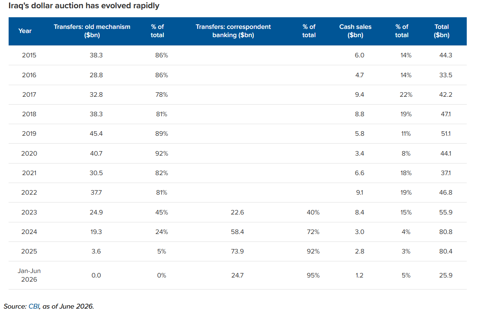Open the CBI source link
484x315 pixels.
[33, 306]
